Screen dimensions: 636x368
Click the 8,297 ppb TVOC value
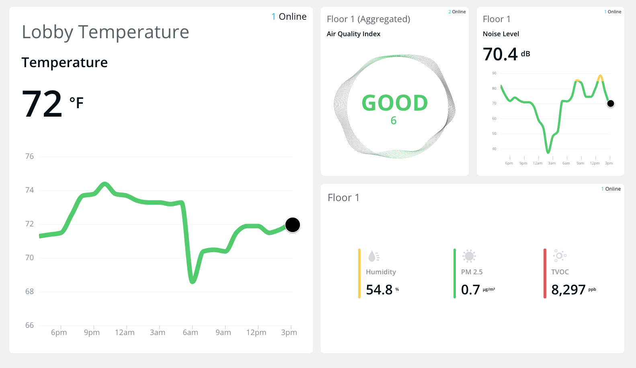[x=573, y=290]
